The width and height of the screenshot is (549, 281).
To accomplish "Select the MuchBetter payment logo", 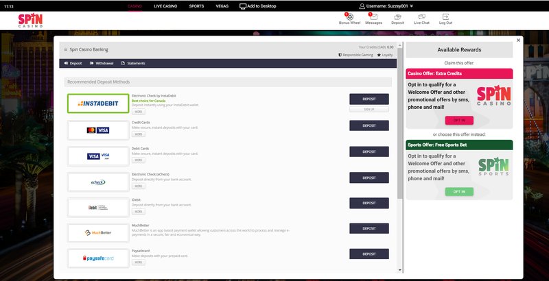I will click(x=98, y=233).
